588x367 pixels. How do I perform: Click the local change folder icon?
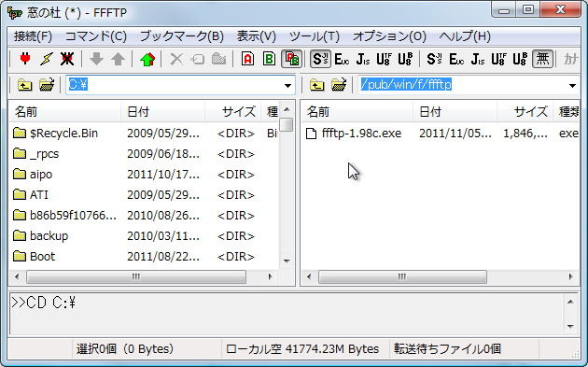click(47, 85)
